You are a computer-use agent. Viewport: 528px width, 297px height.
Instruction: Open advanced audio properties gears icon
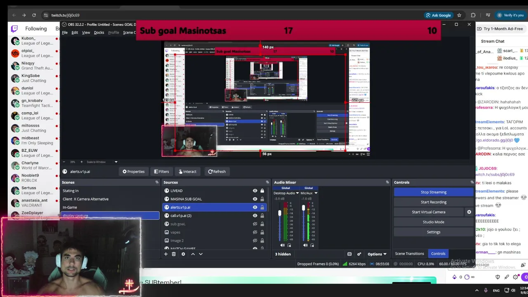359,254
